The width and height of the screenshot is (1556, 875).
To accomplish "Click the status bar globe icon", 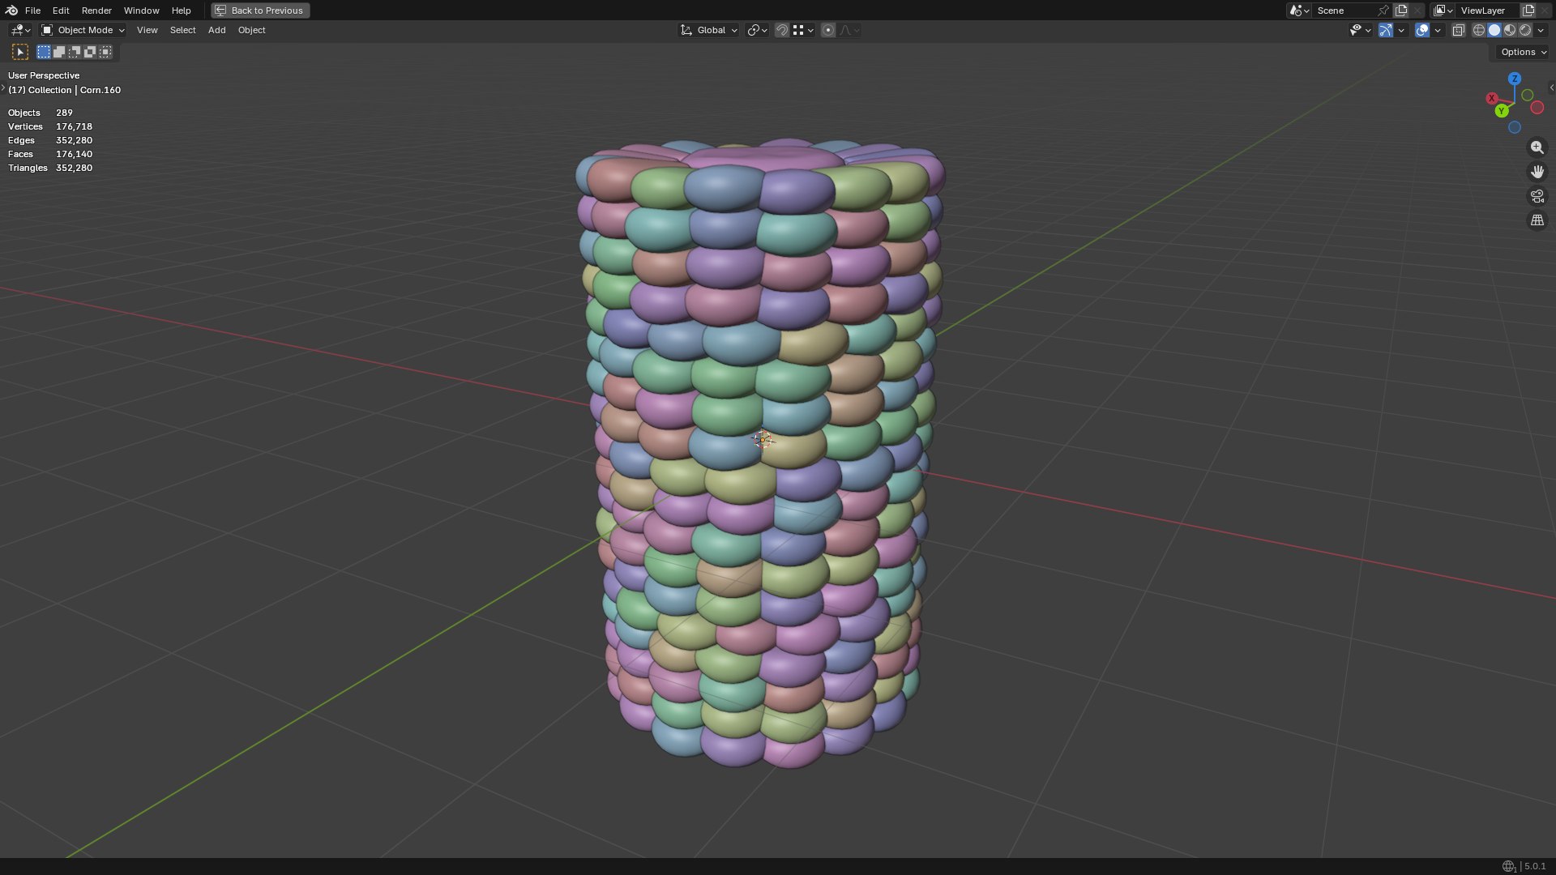I will point(1508,866).
